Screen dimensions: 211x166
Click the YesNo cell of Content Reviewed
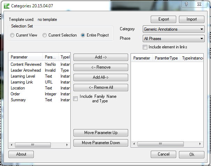[50, 64]
